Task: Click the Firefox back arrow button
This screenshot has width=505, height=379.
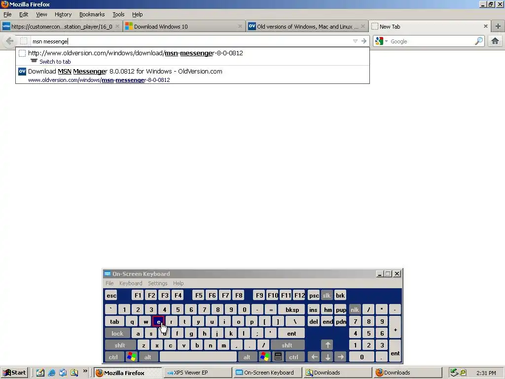Action: (10, 41)
